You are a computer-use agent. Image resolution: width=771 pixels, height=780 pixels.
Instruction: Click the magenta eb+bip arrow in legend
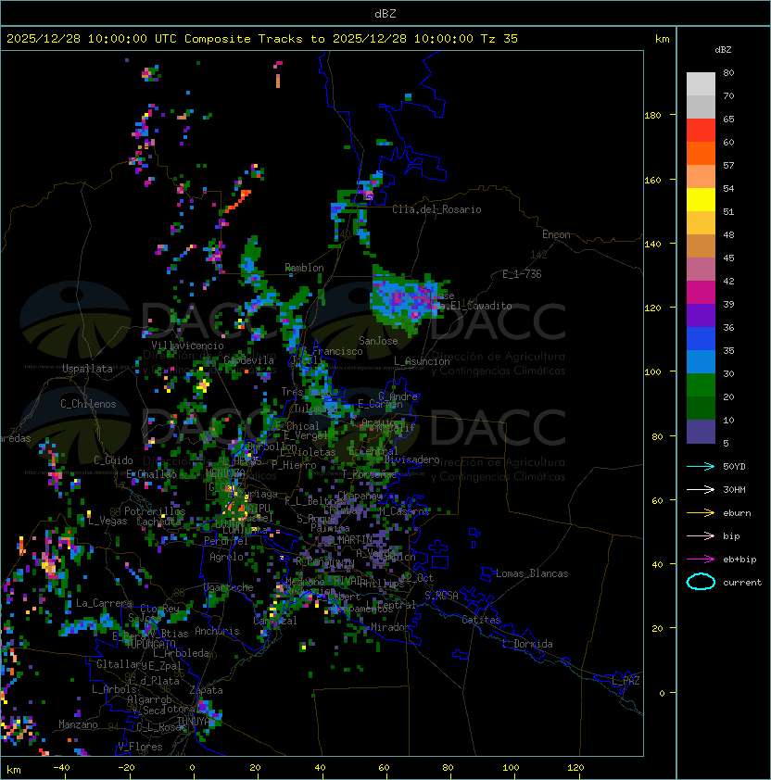(701, 560)
